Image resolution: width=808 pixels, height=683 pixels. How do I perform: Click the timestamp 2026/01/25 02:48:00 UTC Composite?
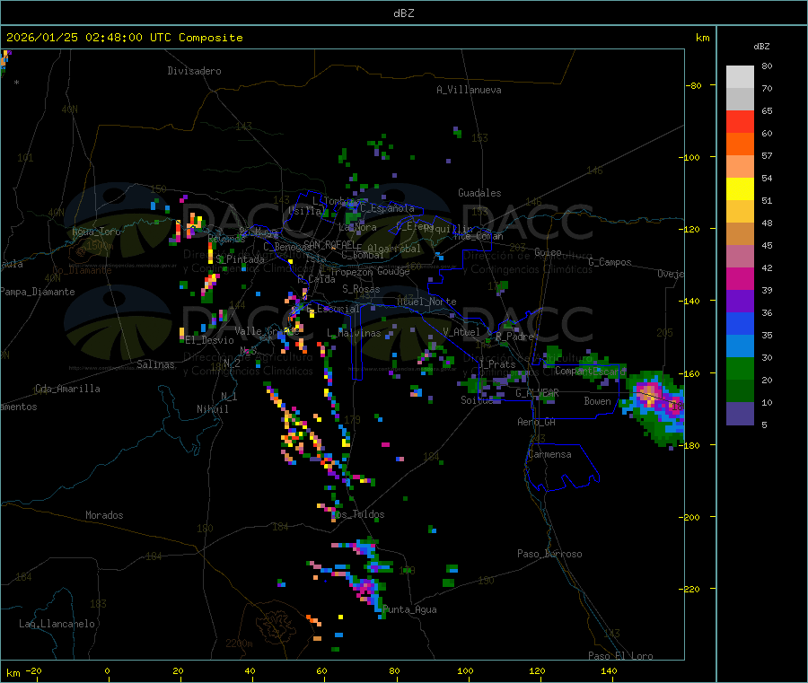tap(124, 38)
